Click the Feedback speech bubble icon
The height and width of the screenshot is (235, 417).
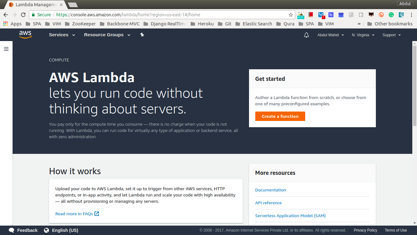point(12,230)
